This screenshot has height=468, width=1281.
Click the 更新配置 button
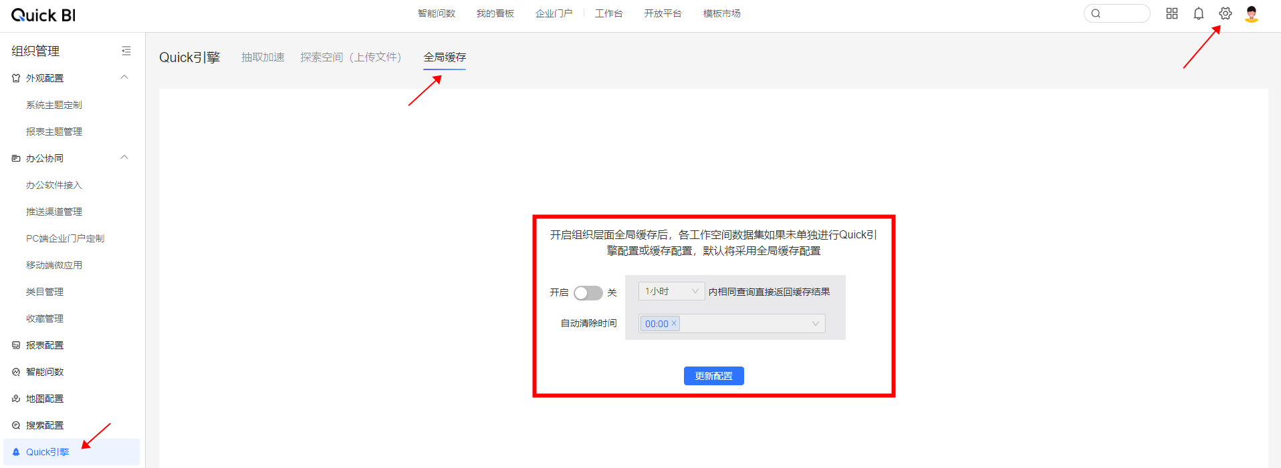[713, 376]
